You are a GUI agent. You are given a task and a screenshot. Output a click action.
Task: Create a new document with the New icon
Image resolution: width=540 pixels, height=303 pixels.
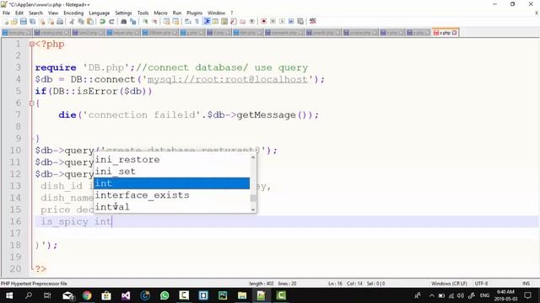tap(6, 21)
